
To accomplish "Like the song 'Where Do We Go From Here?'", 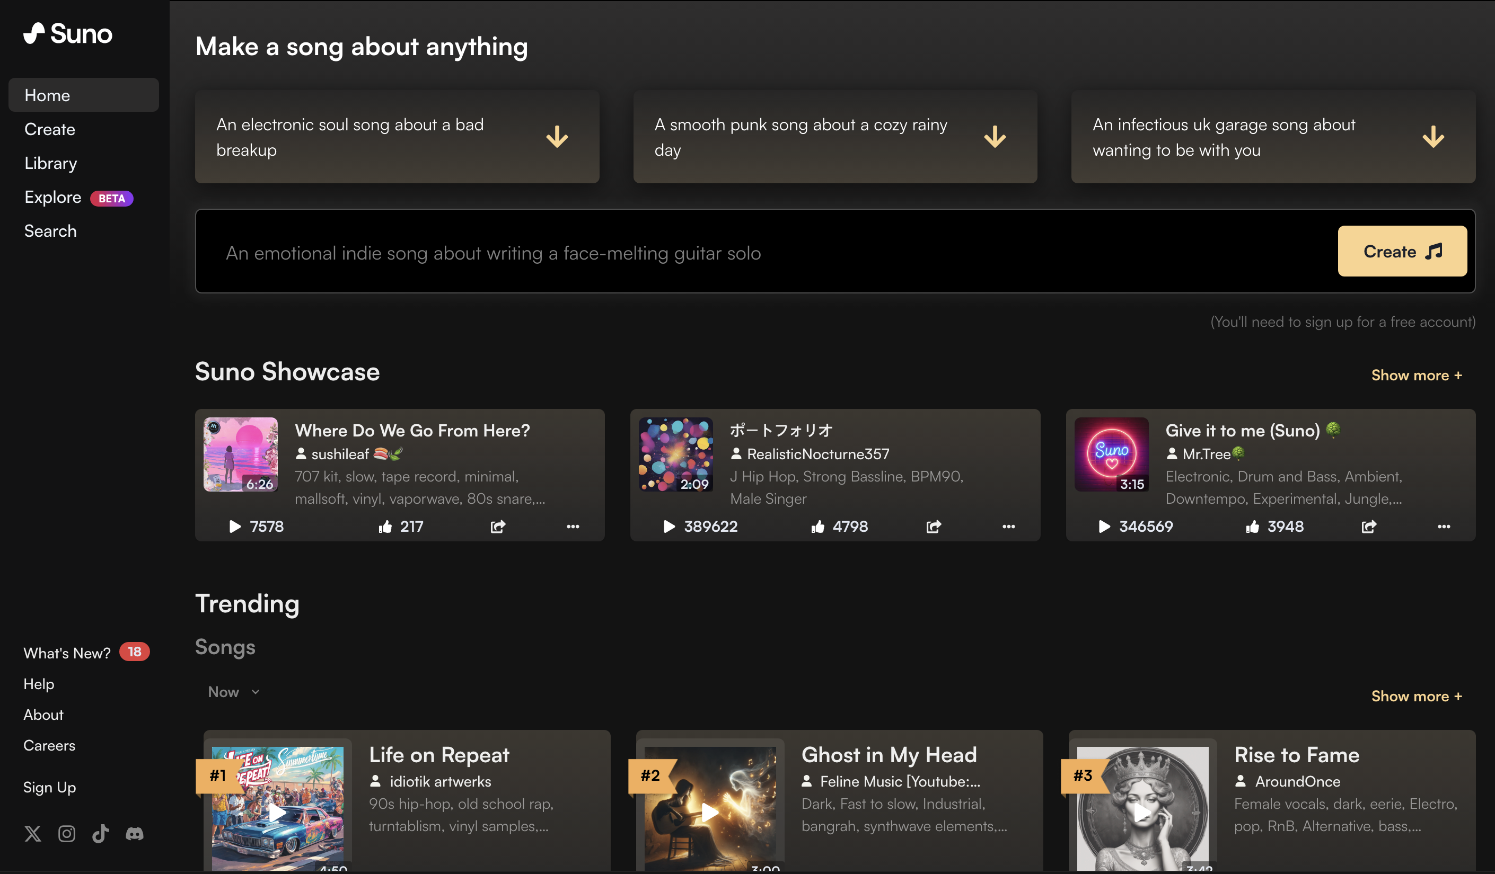I will click(x=385, y=527).
